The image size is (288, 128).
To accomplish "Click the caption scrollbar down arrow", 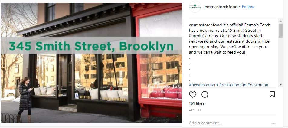I will tap(280, 85).
